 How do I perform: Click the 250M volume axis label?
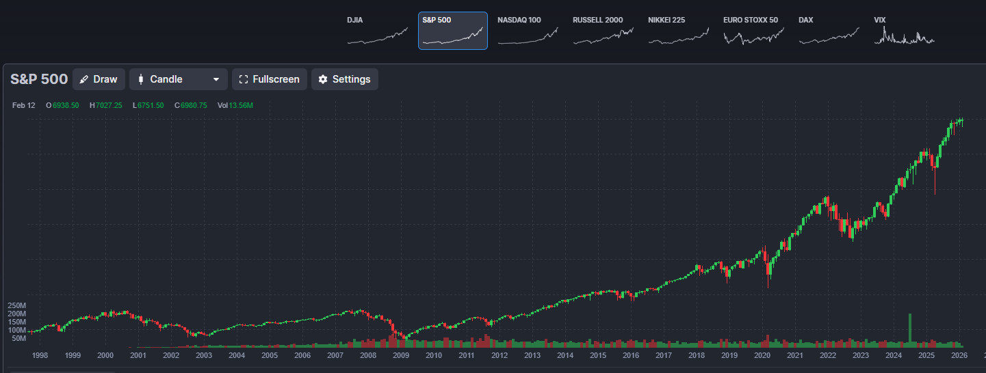[x=16, y=305]
